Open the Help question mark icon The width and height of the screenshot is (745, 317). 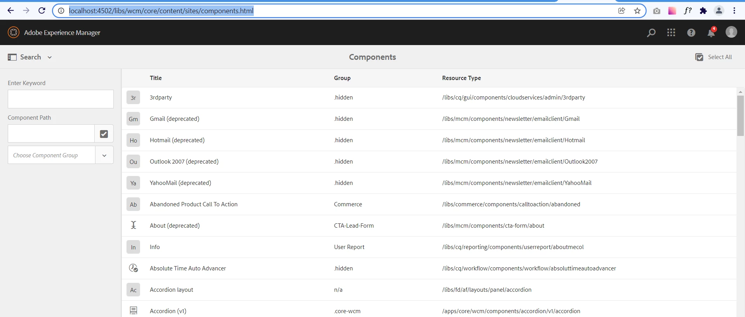(x=691, y=33)
